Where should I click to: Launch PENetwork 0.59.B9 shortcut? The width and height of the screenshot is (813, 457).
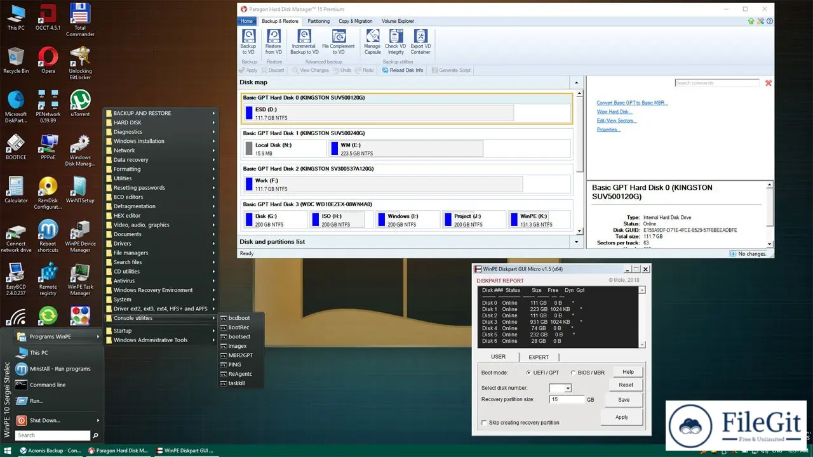coord(48,106)
